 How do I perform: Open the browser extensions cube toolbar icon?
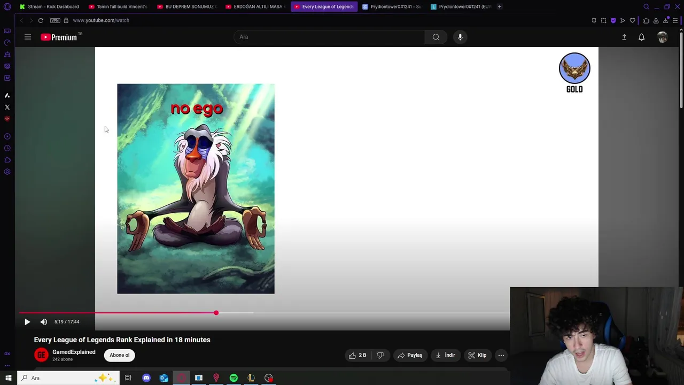tap(646, 20)
